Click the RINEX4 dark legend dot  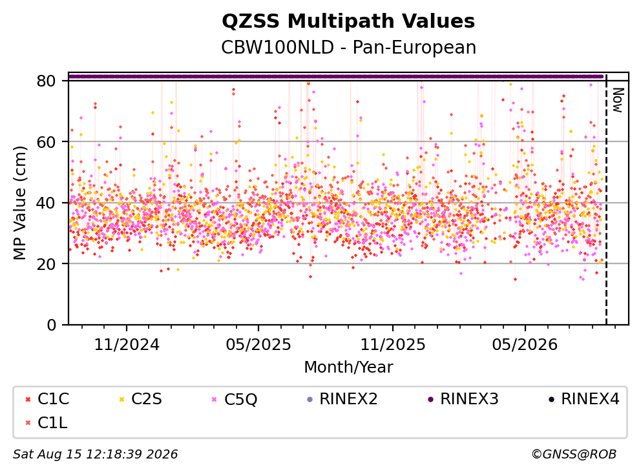click(x=551, y=399)
